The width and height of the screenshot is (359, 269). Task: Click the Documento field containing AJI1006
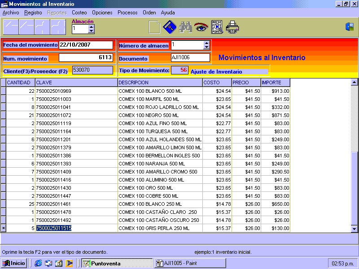190,57
